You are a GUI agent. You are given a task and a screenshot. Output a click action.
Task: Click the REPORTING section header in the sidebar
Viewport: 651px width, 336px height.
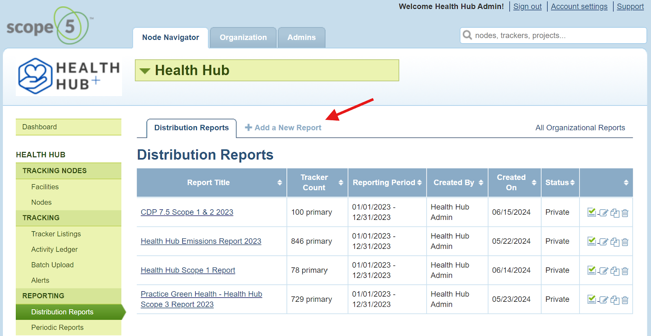[68, 296]
